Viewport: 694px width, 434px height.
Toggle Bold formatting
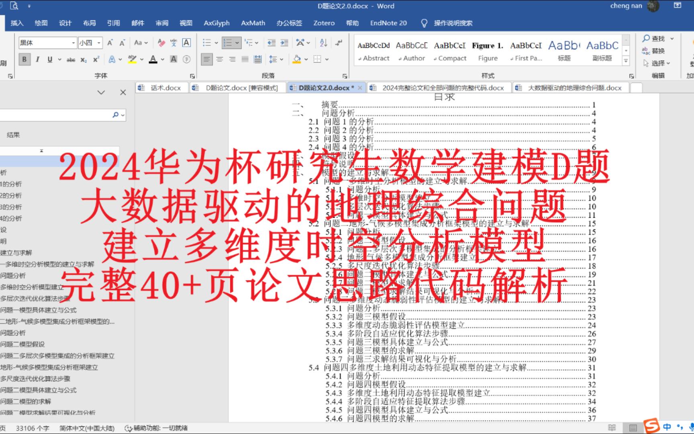(x=24, y=59)
